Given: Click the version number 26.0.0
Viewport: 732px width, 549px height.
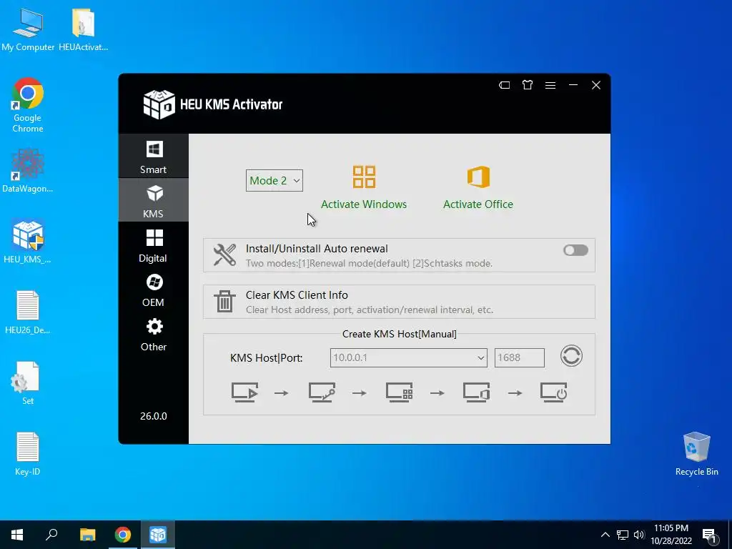Looking at the screenshot, I should pos(154,416).
